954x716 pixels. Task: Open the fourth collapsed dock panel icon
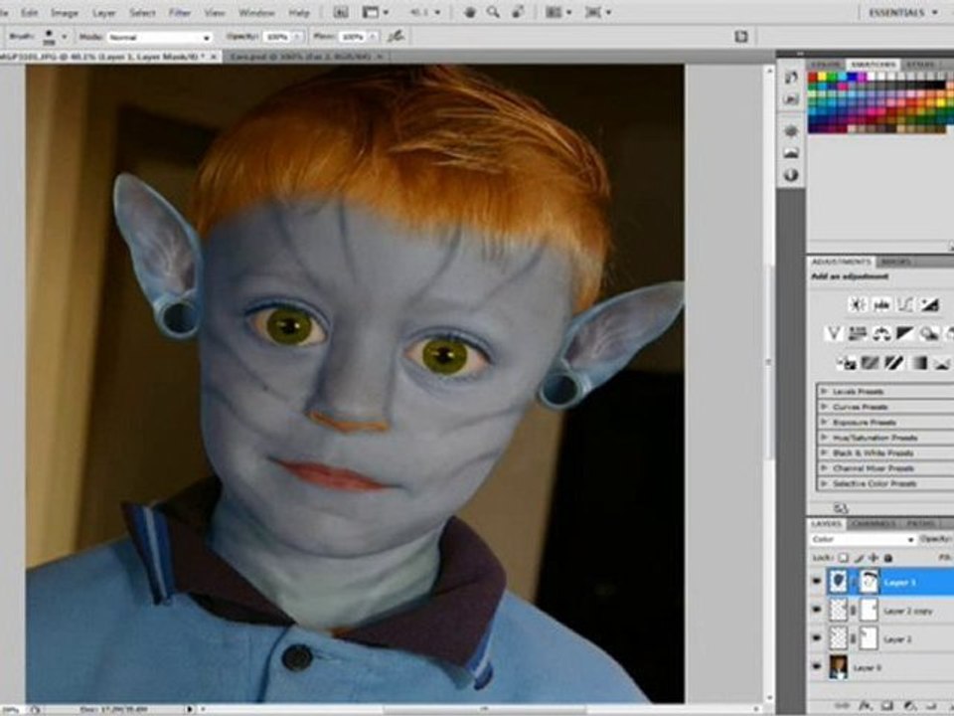[x=791, y=153]
